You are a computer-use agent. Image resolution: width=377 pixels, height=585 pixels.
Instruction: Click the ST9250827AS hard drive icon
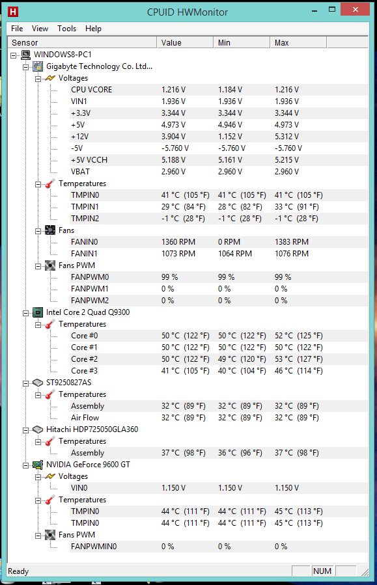[38, 383]
